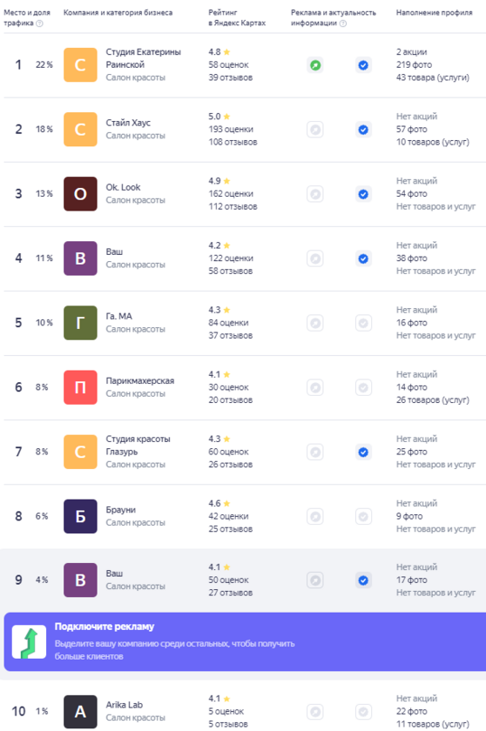
Task: Click grey verification badge in Брауни row
Action: [363, 517]
